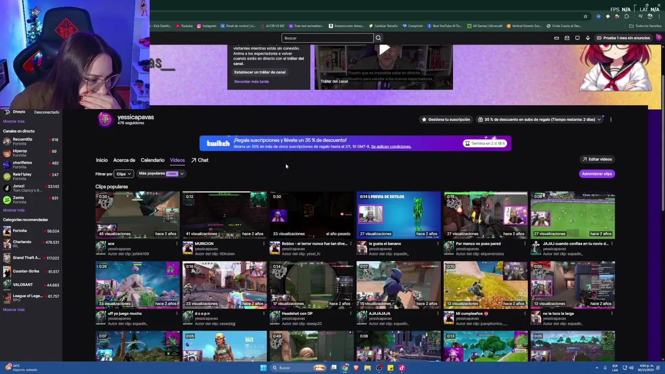Open Twitch notifications inbox icon
The height and width of the screenshot is (374, 665).
(567, 38)
